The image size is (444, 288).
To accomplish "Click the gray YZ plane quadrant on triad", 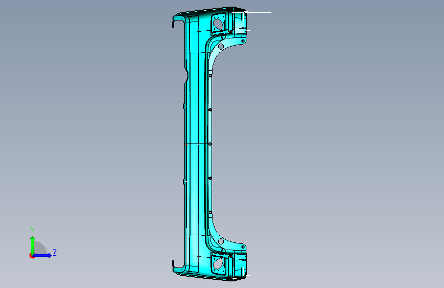I will pyautogui.click(x=40, y=248).
